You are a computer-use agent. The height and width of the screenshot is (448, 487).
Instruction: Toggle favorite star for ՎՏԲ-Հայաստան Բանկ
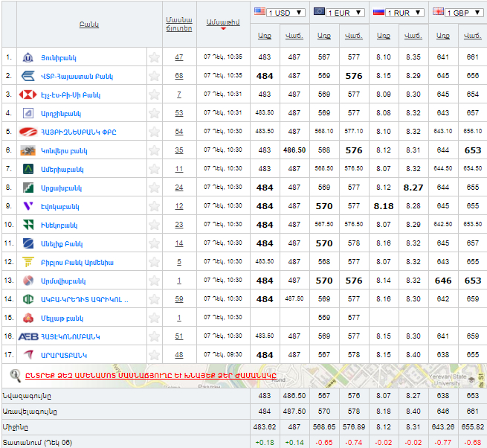pos(154,76)
